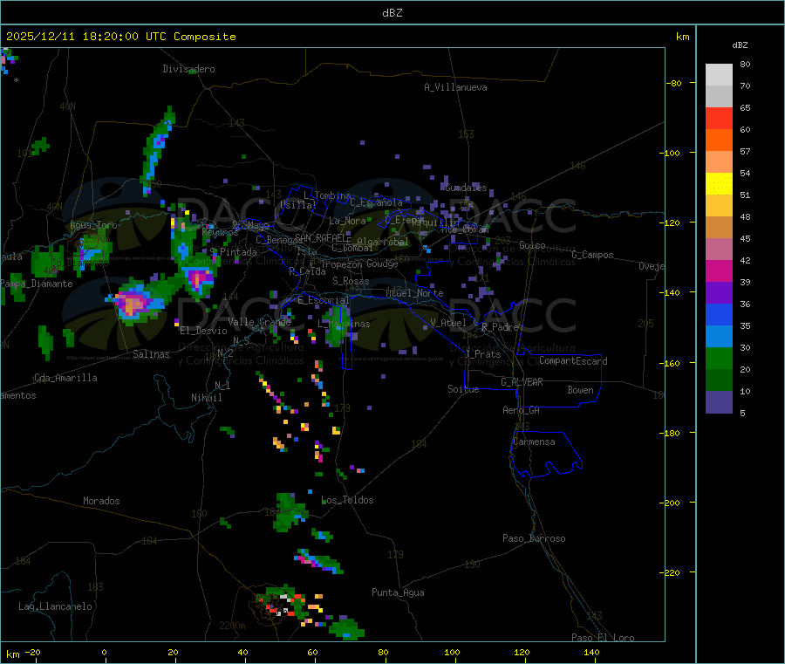Select the -220 km y-axis tick
Screen dimensions: 785x664
click(672, 572)
